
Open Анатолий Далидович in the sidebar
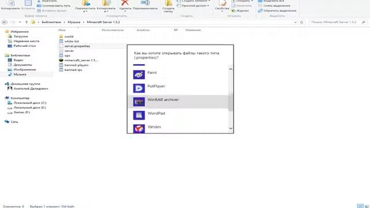click(x=28, y=88)
